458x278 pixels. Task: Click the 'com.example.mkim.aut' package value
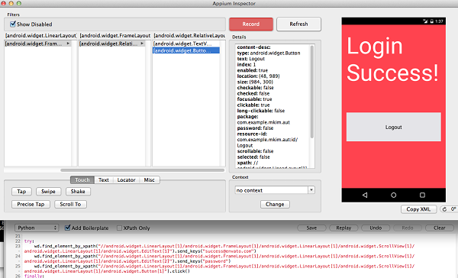263,122
